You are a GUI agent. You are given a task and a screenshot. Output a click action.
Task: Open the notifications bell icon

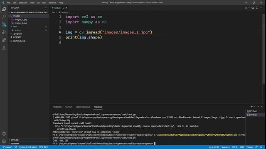click(261, 147)
